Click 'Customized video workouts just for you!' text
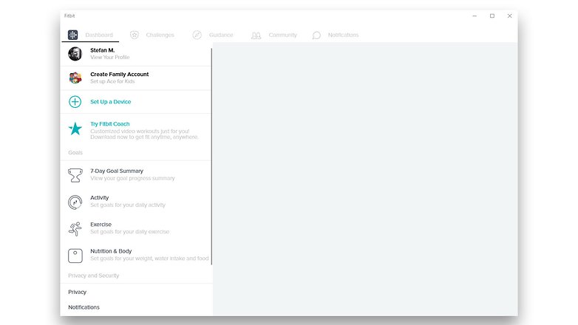The width and height of the screenshot is (578, 325). pos(140,131)
